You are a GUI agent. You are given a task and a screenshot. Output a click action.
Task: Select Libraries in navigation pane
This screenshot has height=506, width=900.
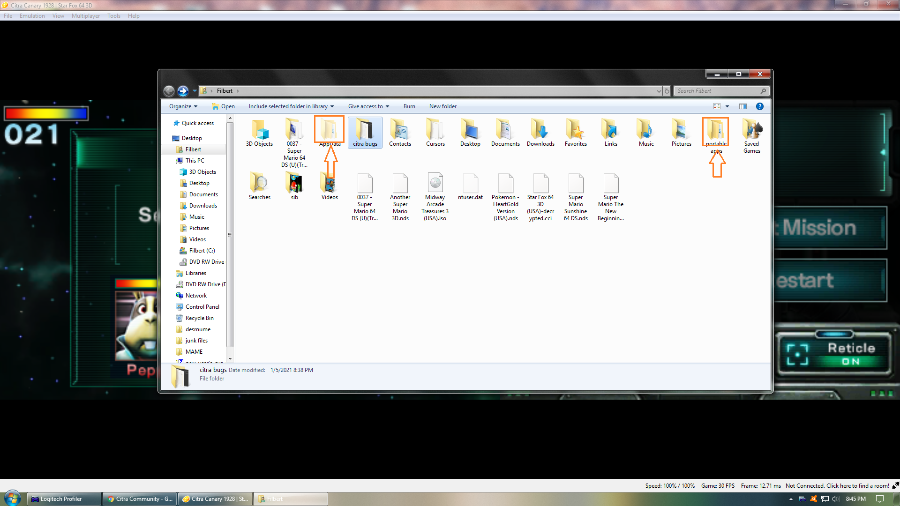(x=191, y=273)
